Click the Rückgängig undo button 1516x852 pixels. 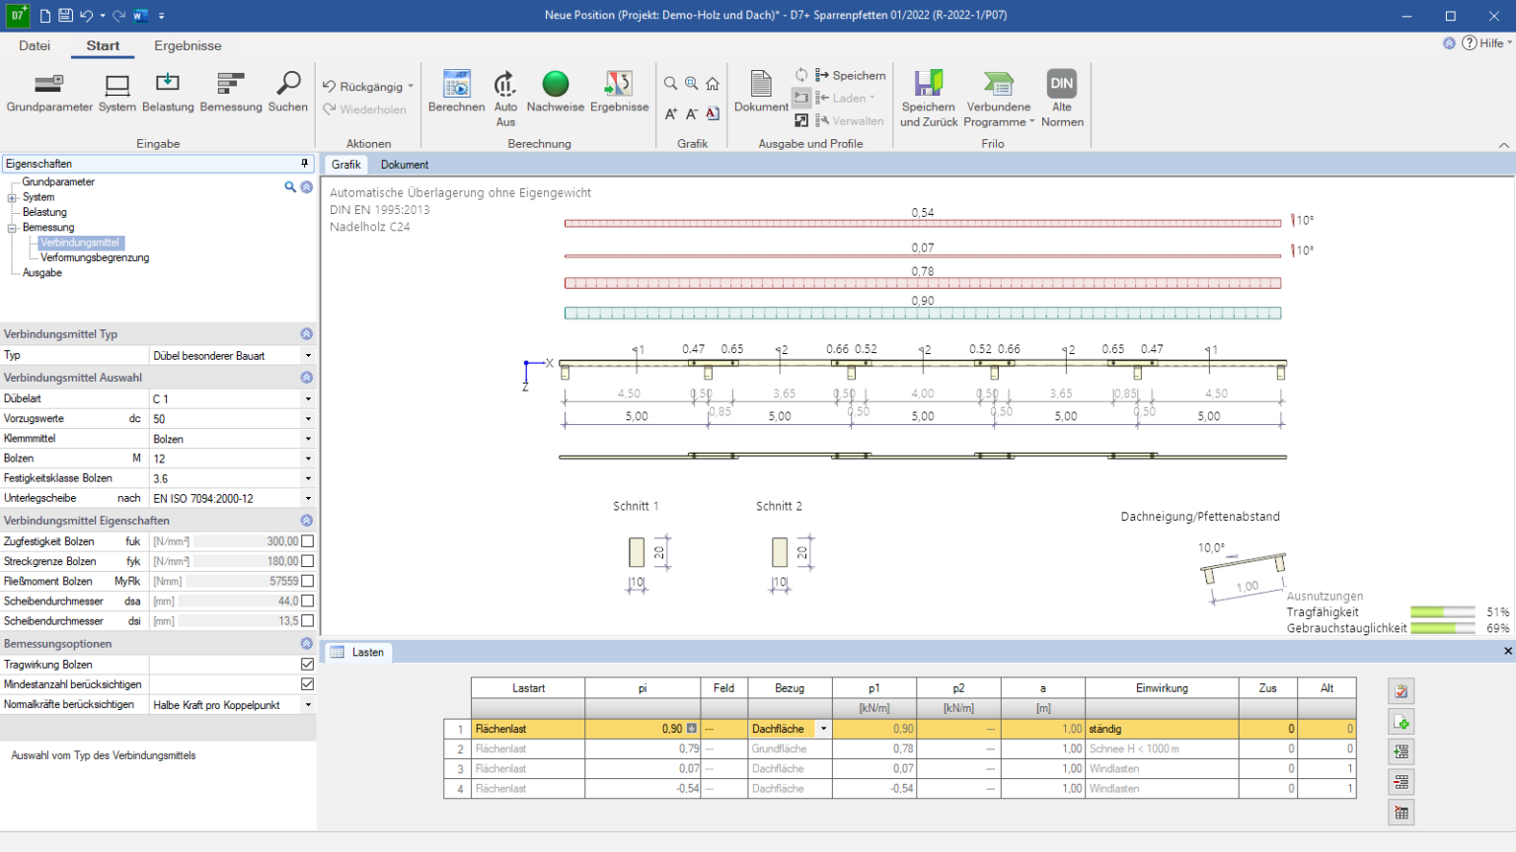pos(362,87)
